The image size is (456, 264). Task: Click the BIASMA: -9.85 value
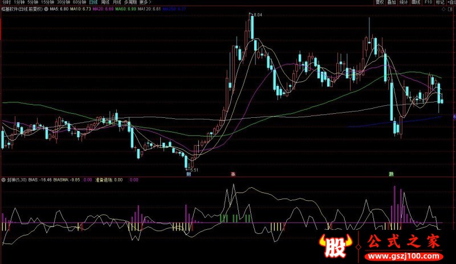coord(67,180)
